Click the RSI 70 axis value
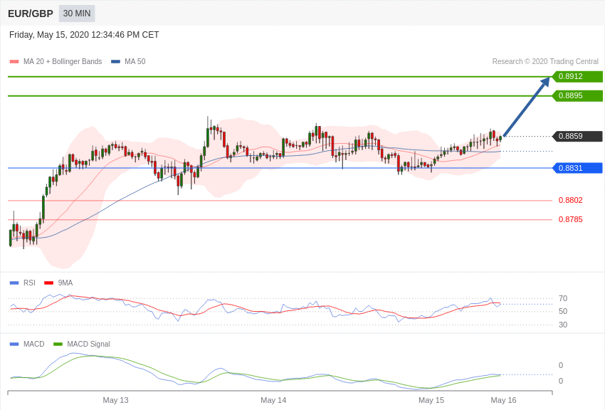The image size is (605, 410). pos(563,298)
